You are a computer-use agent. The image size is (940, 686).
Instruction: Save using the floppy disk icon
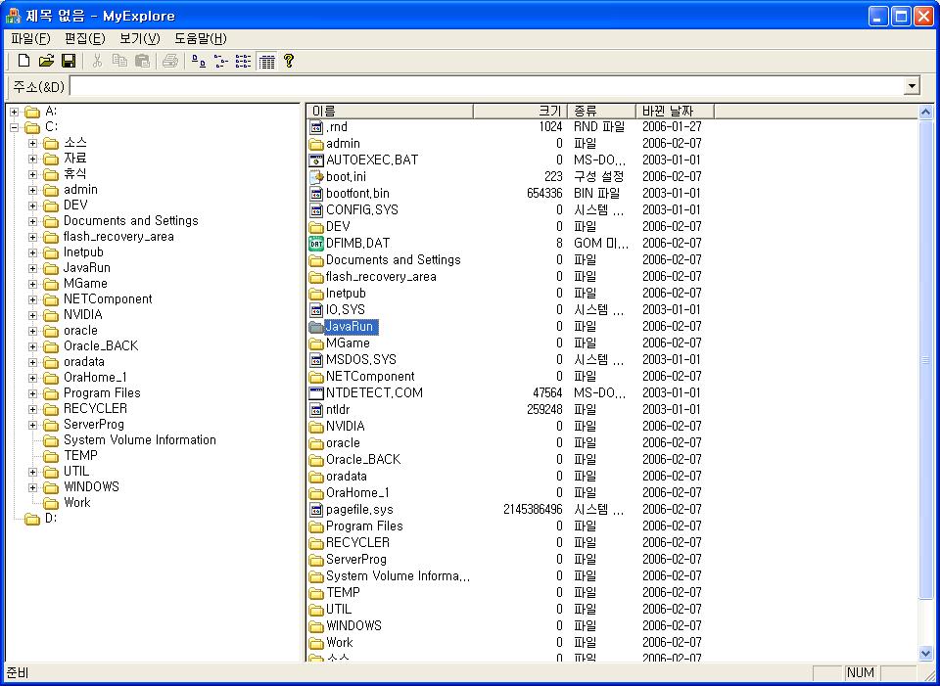pos(69,61)
